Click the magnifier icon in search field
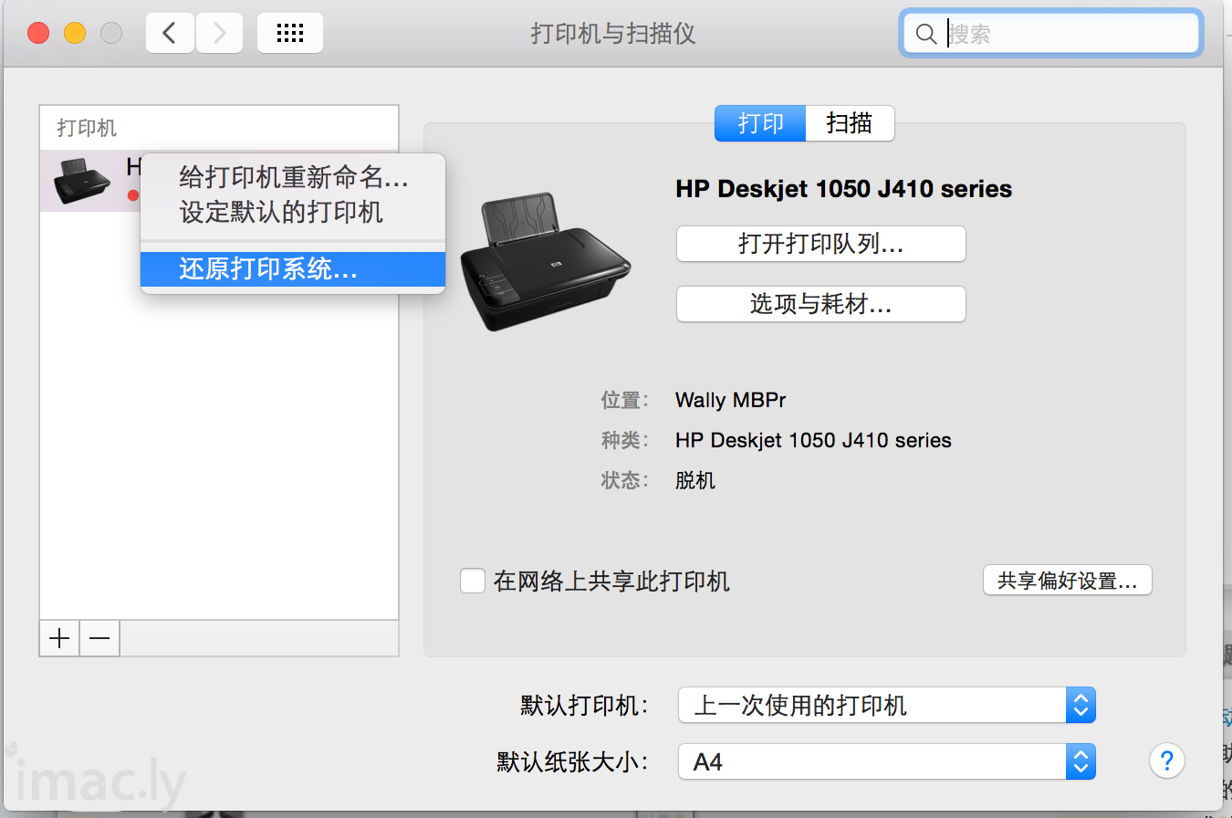 click(x=925, y=34)
